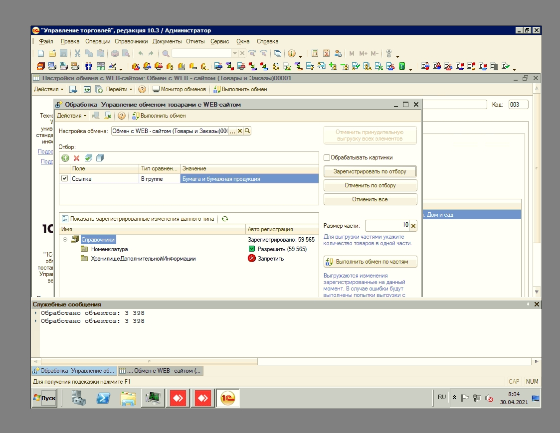560x433 pixels.
Task: Add a new filter row with green plus
Action: 65,158
